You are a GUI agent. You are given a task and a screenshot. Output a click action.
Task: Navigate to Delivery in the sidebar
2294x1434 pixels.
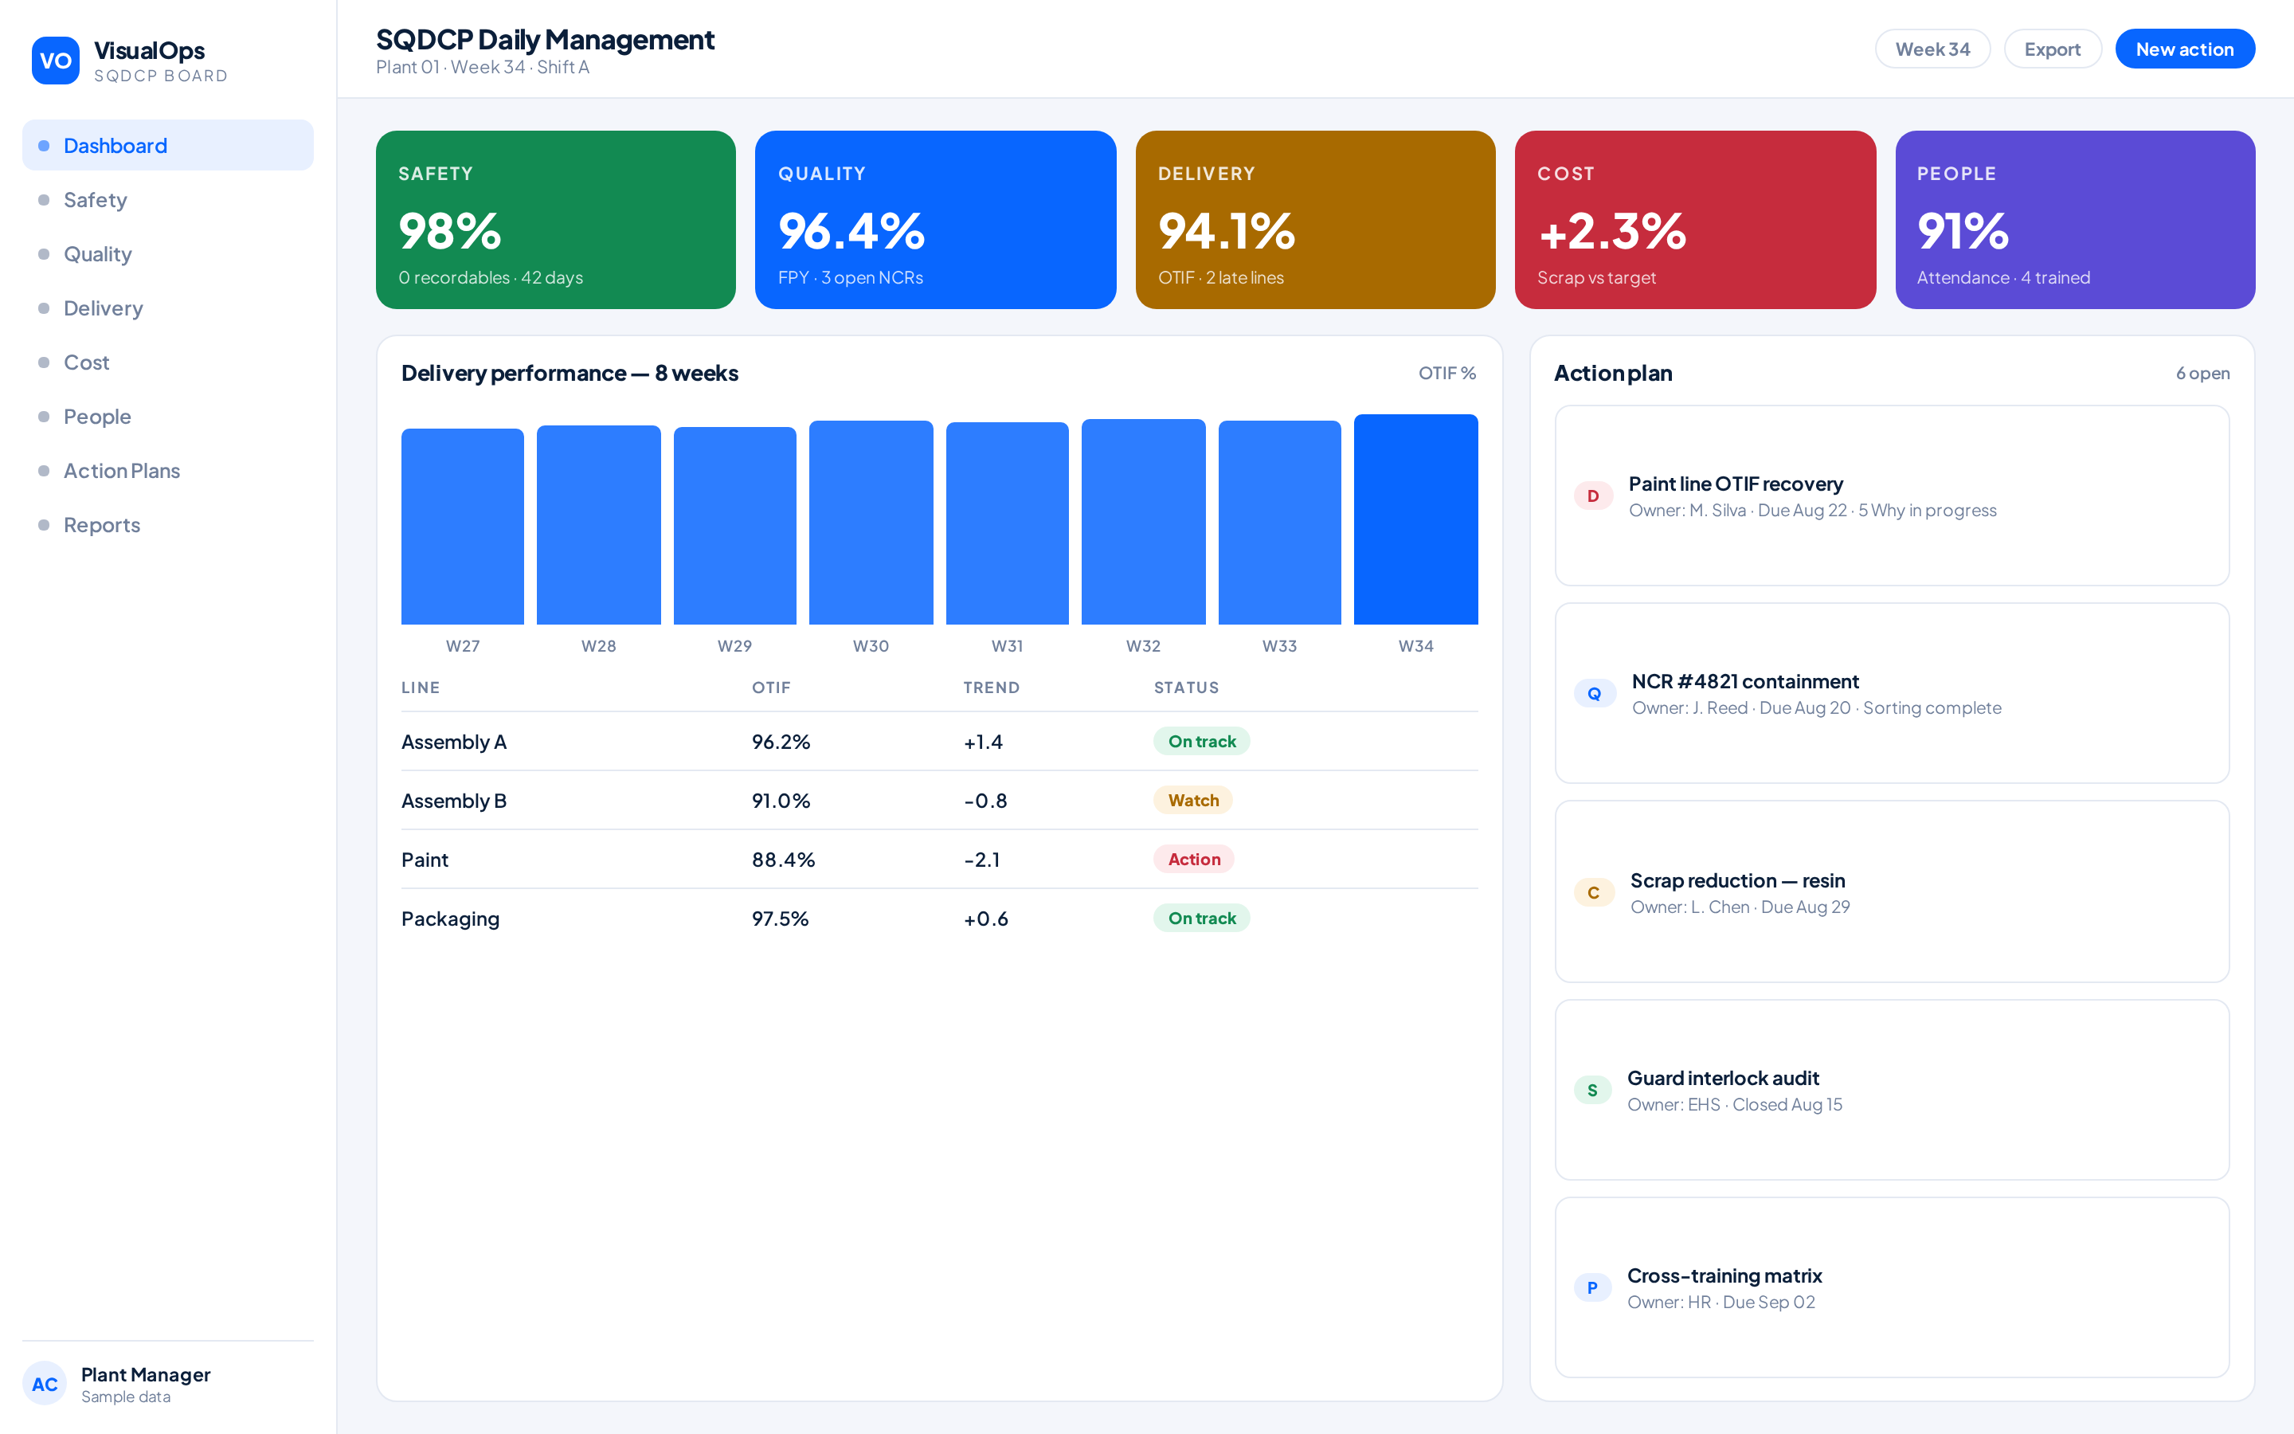pos(168,308)
